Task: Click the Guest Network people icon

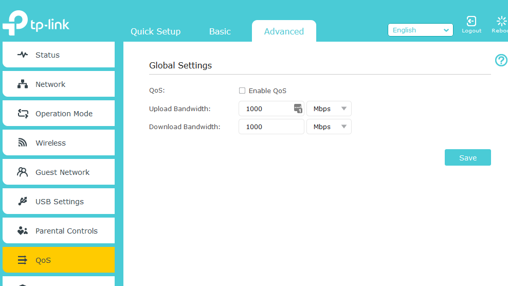Action: coord(23,172)
